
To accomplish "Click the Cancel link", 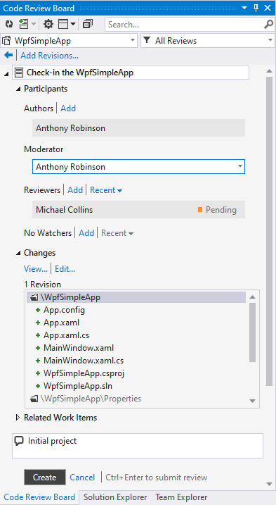I will [82, 478].
